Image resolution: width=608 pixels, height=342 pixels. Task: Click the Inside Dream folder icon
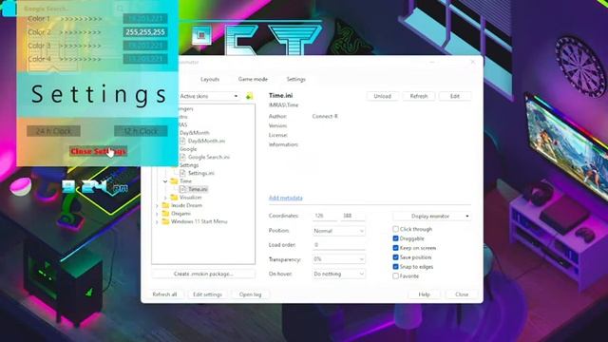point(165,205)
